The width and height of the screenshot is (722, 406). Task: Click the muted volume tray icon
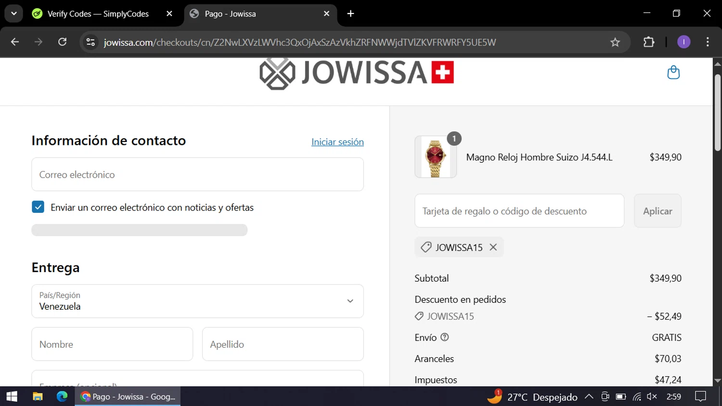click(x=652, y=397)
